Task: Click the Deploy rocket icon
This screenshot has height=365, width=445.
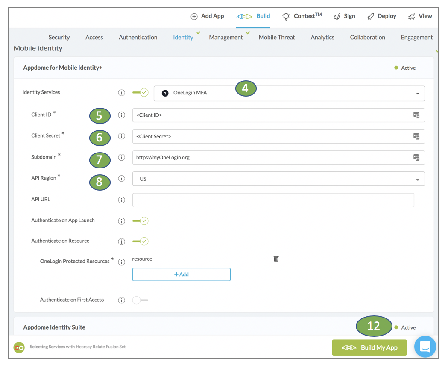Action: pos(370,17)
